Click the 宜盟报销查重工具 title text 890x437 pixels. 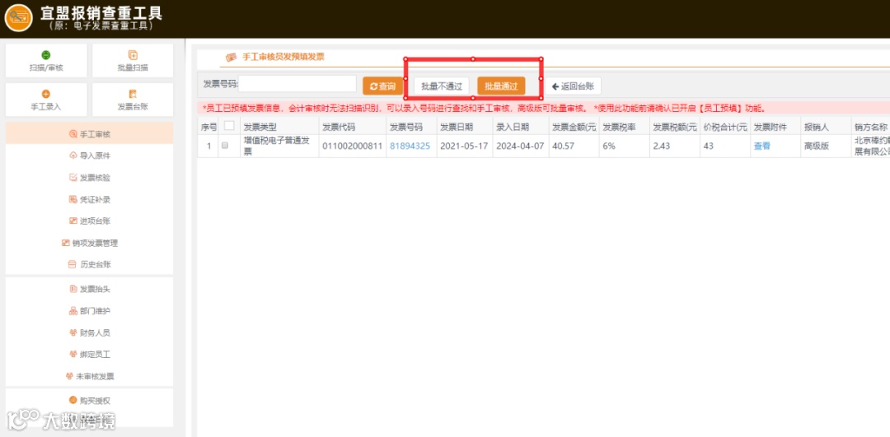(x=101, y=12)
